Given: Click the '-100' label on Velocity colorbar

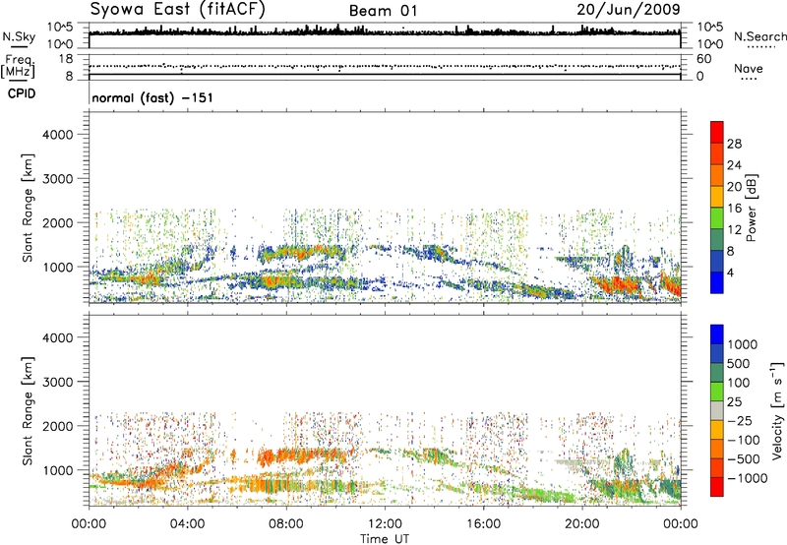Looking at the screenshot, I should (744, 440).
